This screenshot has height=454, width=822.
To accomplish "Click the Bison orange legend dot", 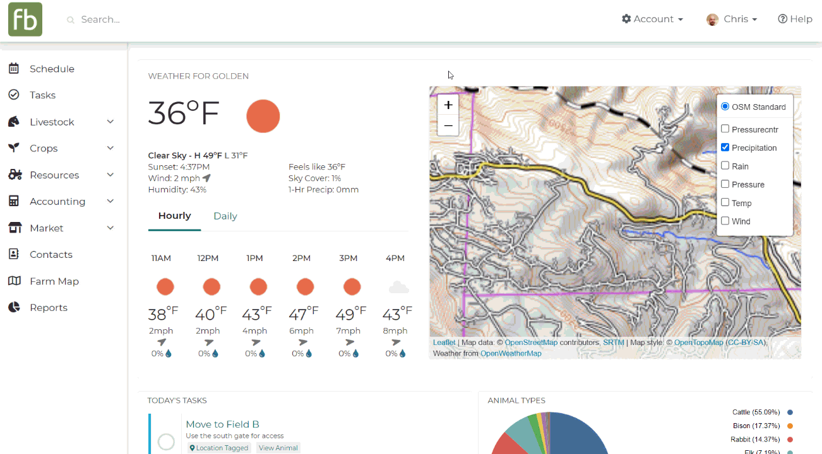I will click(x=790, y=426).
